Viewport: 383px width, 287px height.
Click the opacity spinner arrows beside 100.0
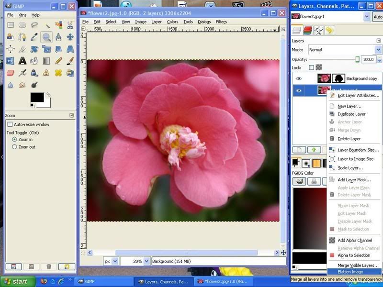[379, 59]
